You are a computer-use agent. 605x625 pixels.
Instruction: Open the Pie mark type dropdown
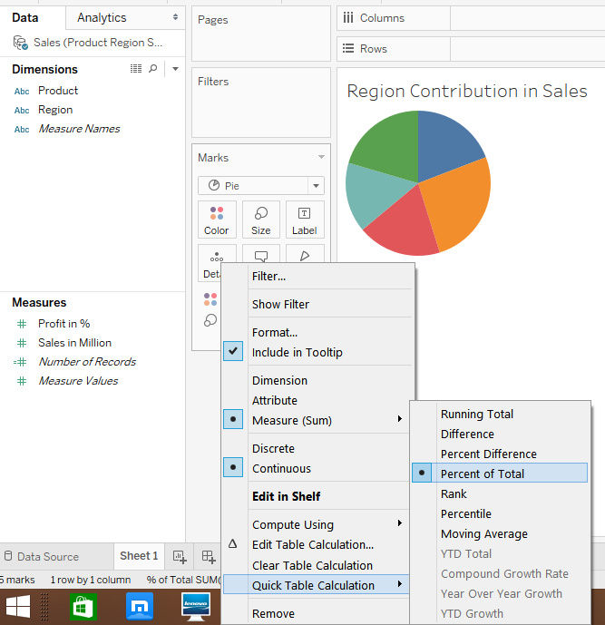[x=317, y=186]
